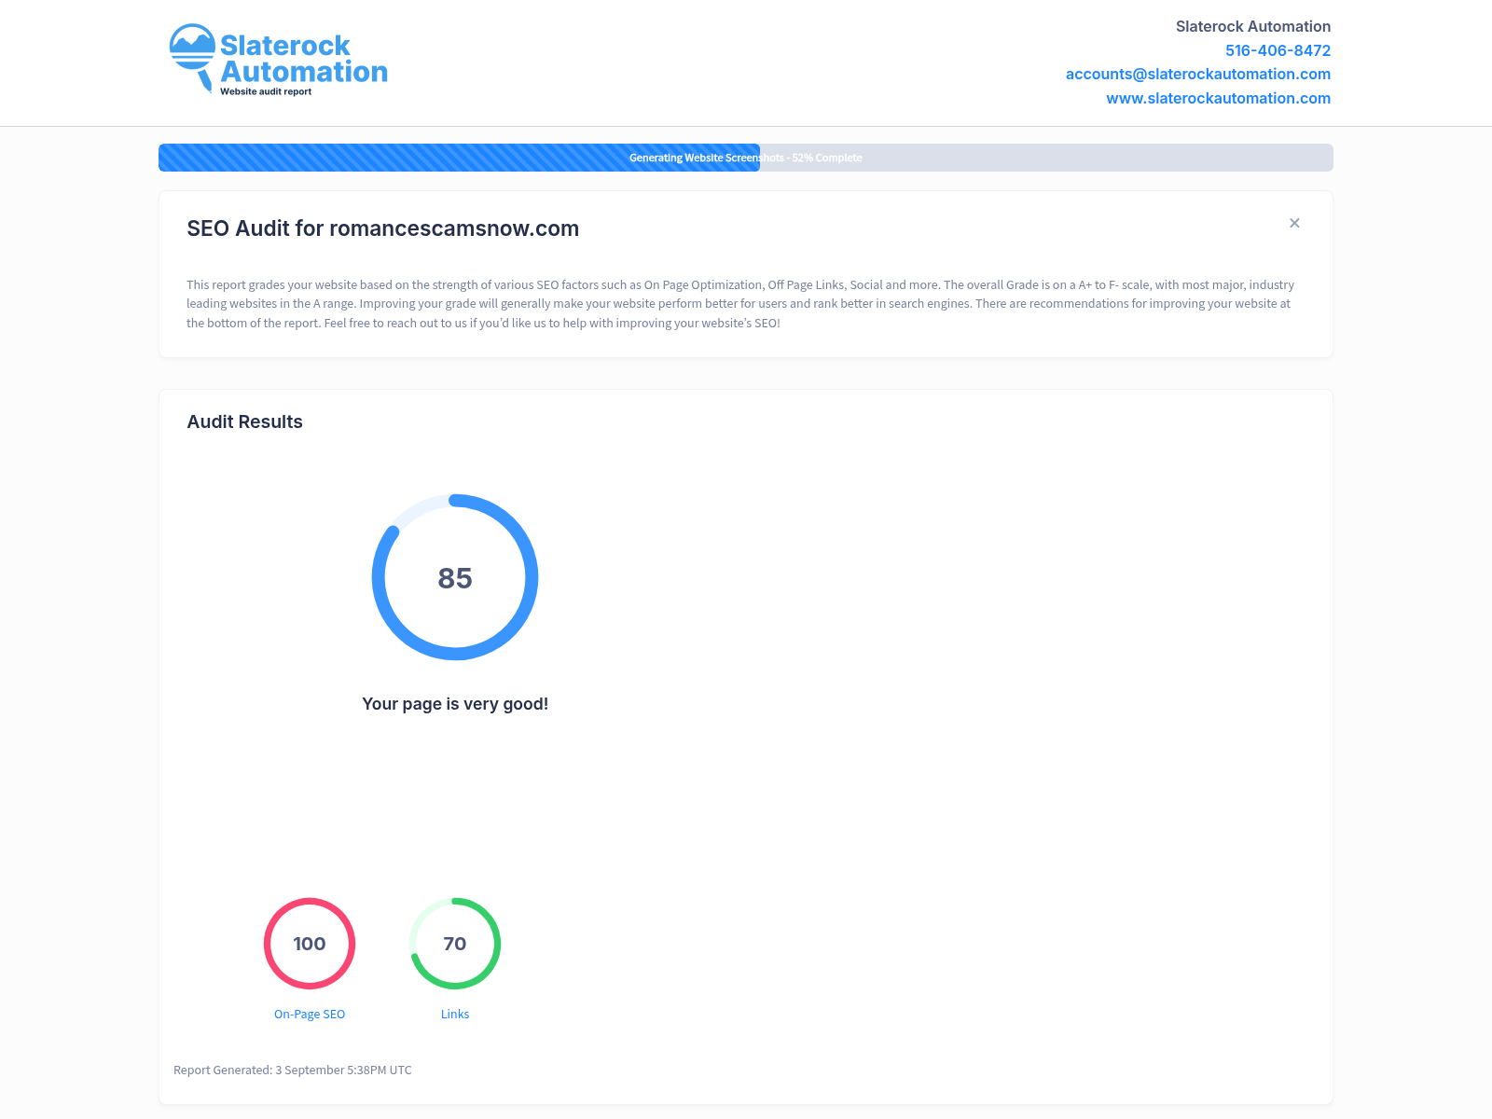
Task: Click the Audit Results heading
Action: [x=244, y=421]
